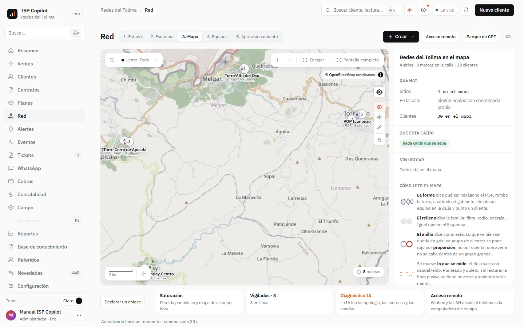This screenshot has width=524, height=327.
Task: Open Tickets in the sidebar
Action: click(x=45, y=155)
